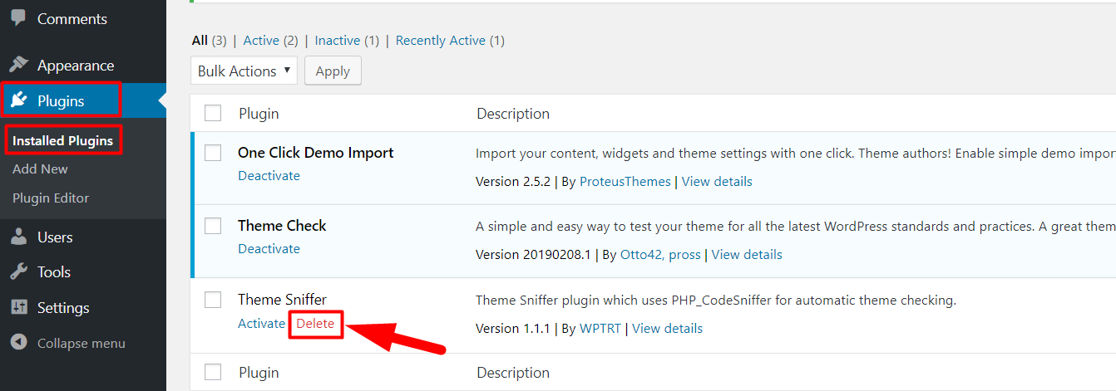Deactivate the Theme Check plugin

[x=269, y=248]
